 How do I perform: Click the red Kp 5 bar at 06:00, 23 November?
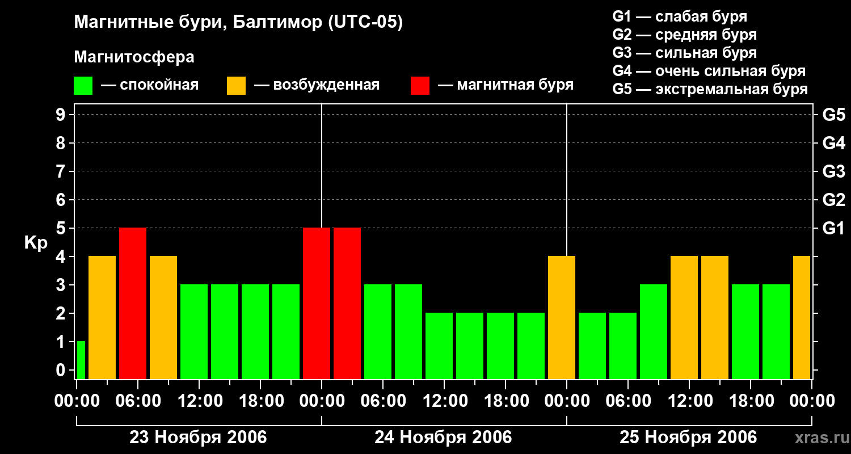click(x=133, y=303)
